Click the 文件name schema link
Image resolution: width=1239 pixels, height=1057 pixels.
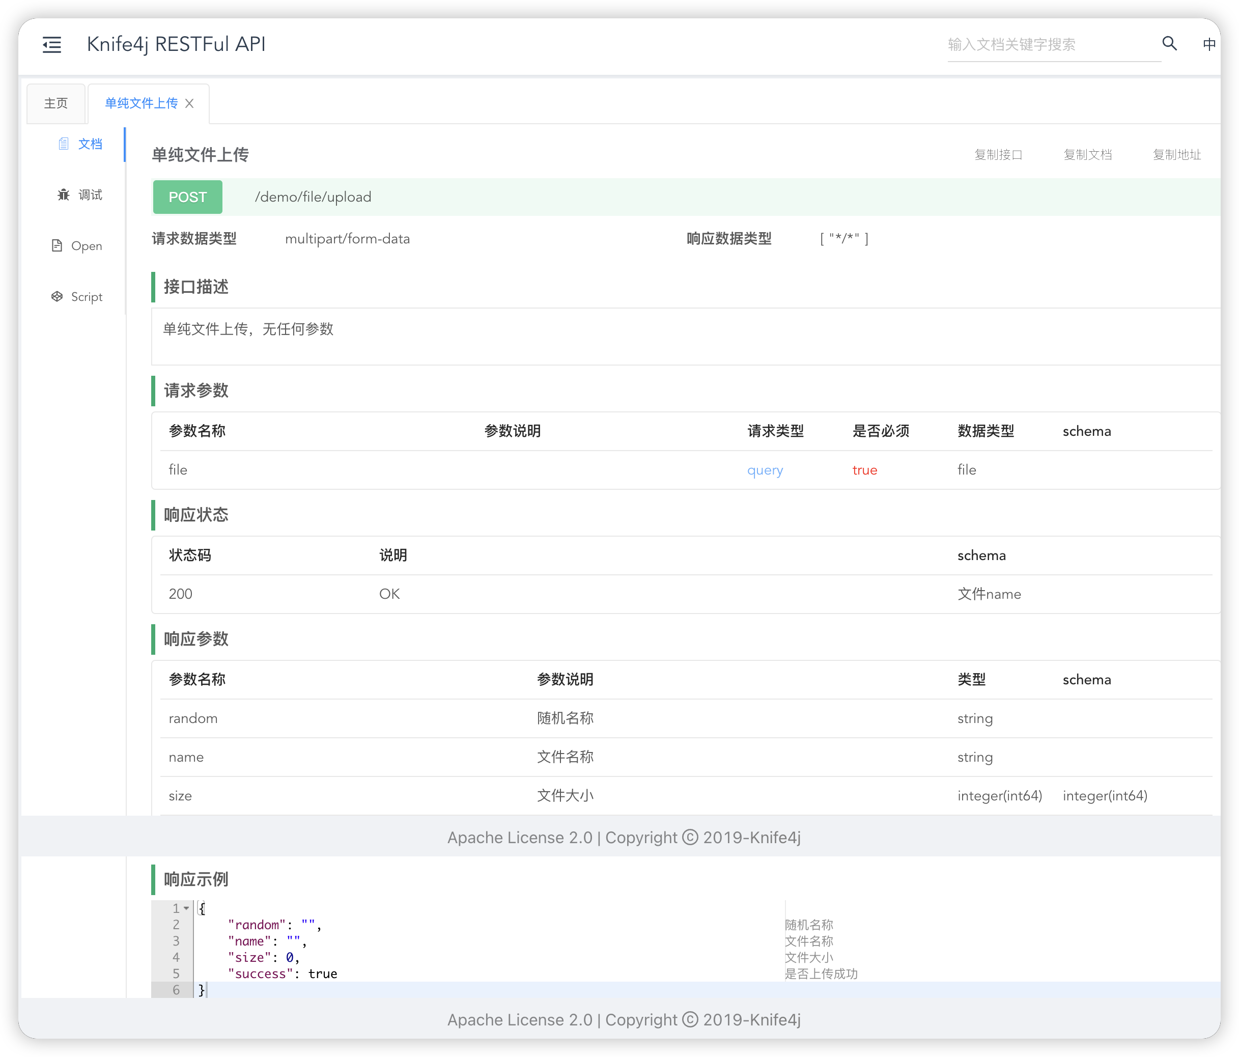[989, 594]
